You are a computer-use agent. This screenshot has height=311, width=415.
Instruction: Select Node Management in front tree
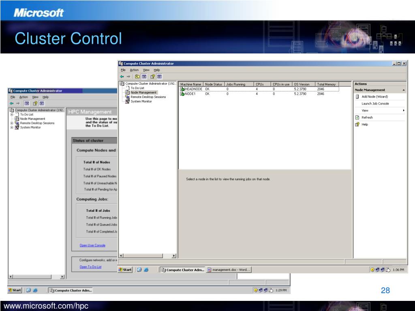(143, 93)
